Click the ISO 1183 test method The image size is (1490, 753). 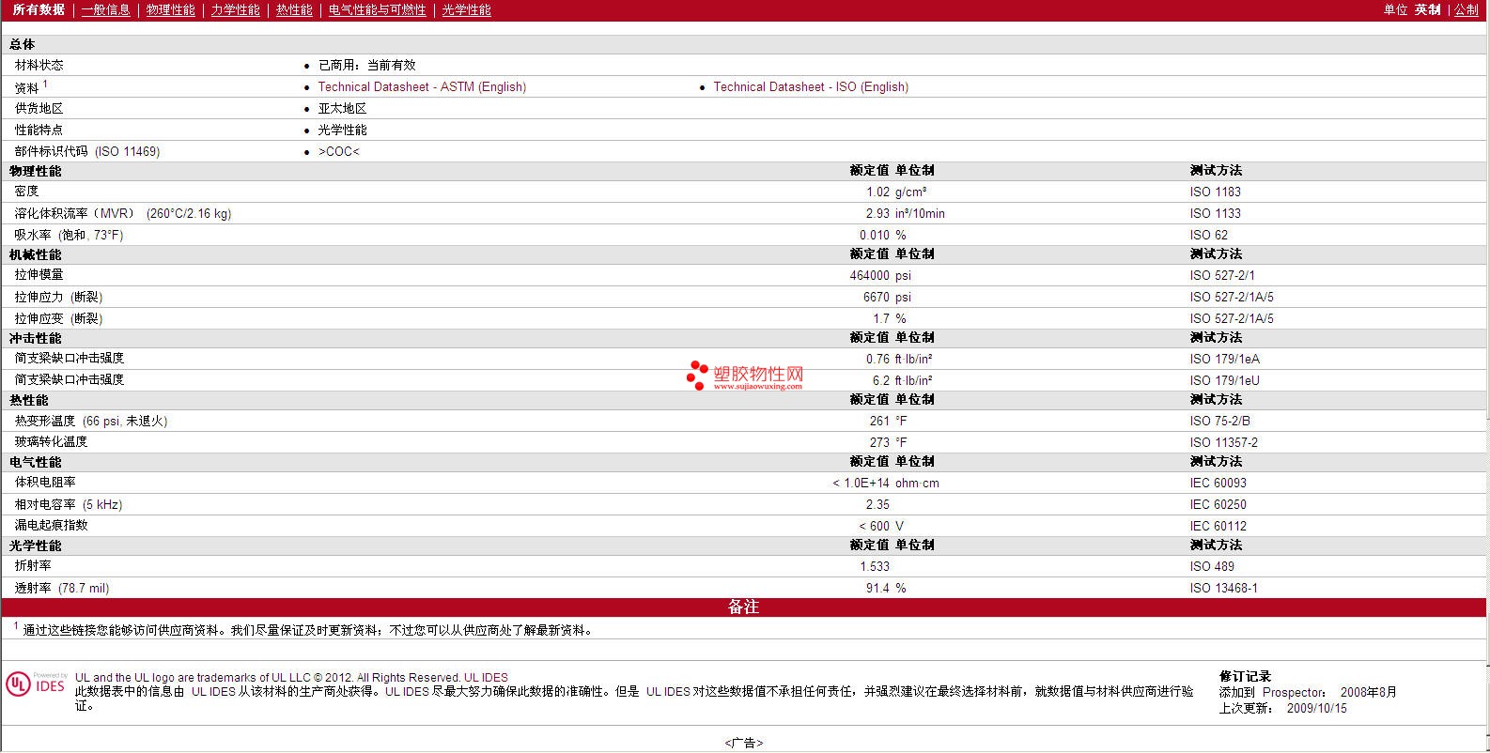[1215, 192]
